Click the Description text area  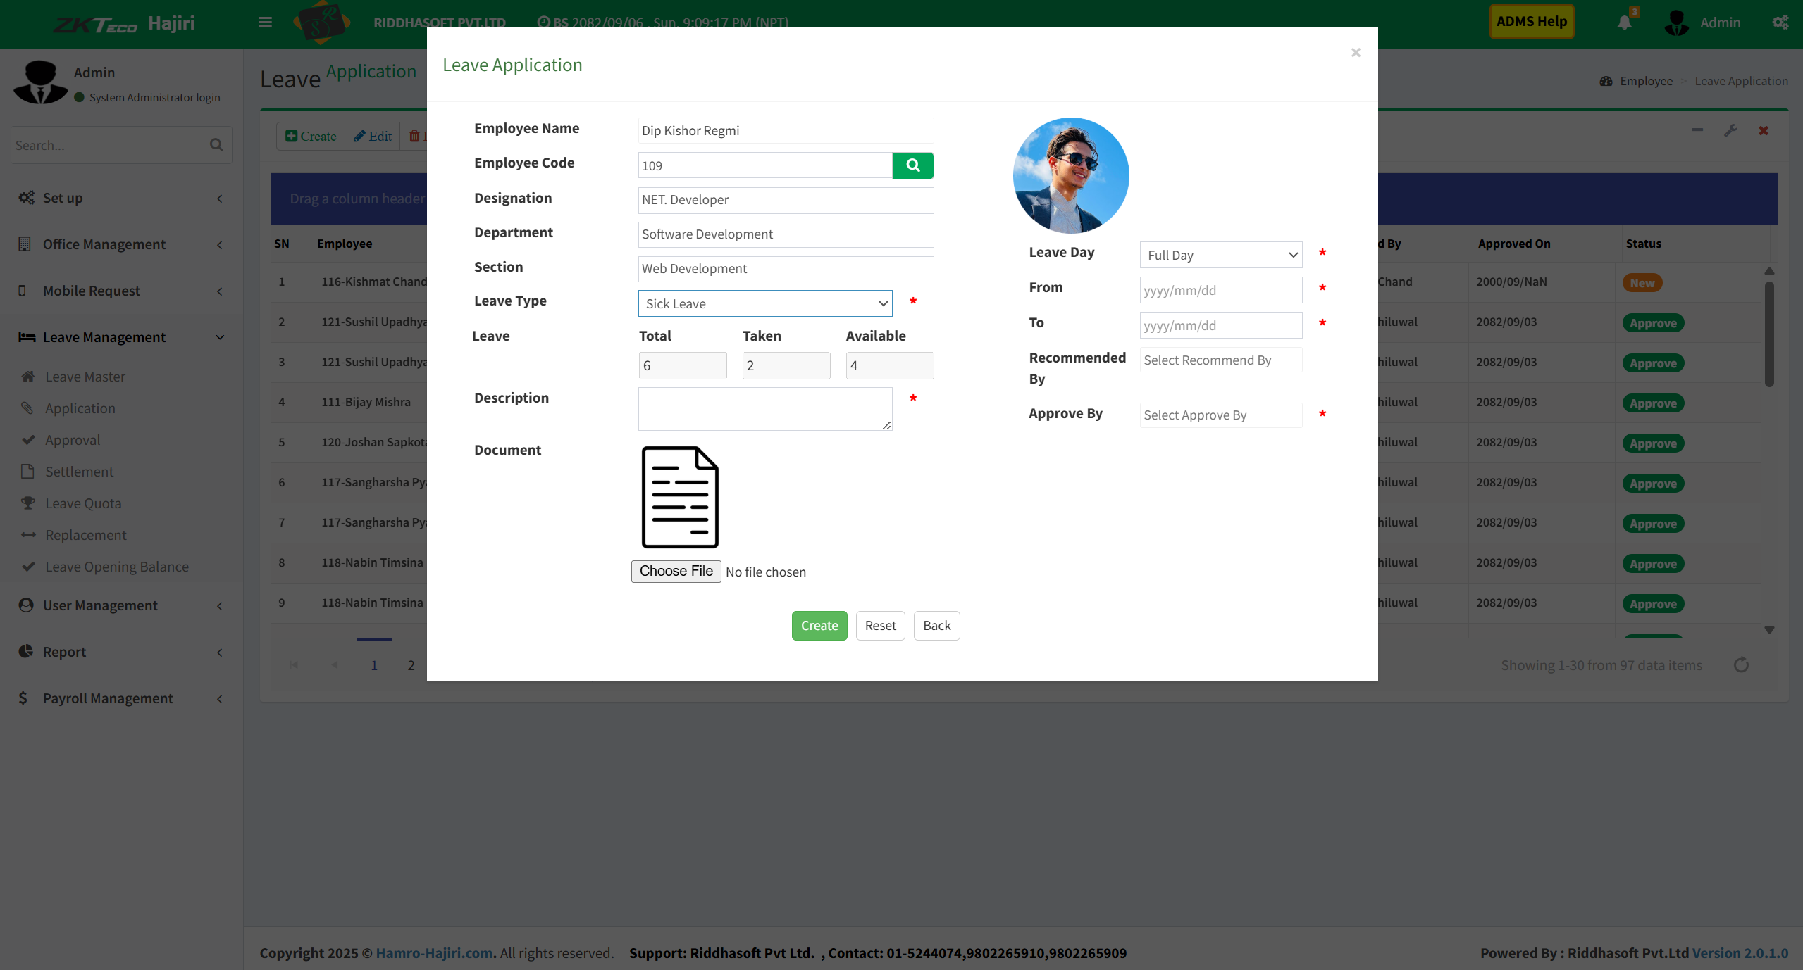[x=764, y=408]
